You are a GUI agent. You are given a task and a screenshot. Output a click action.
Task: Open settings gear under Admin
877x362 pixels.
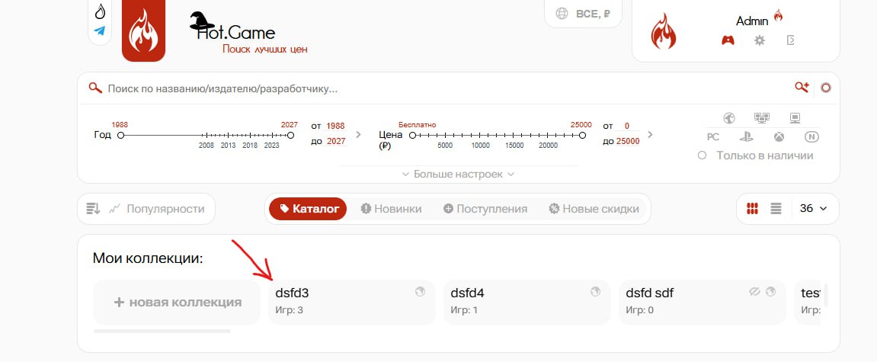point(759,40)
